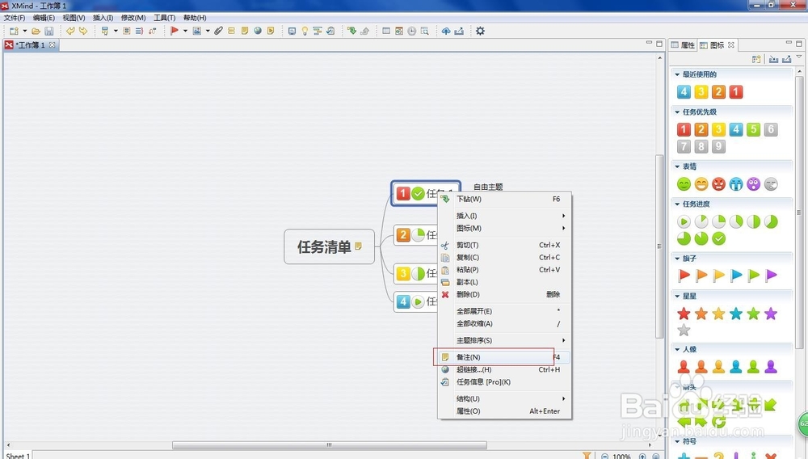Add the gray star marker
808x459 pixels.
coord(684,330)
